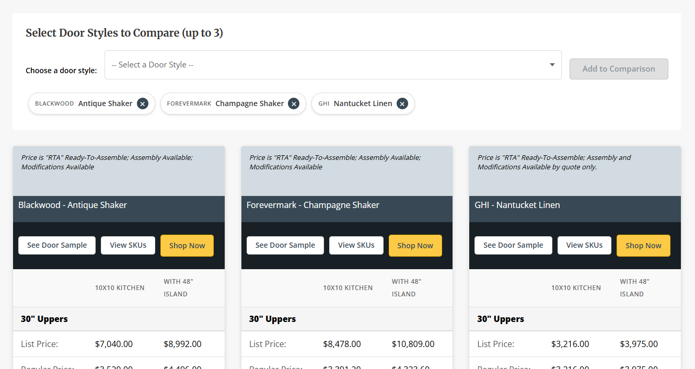This screenshot has height=369, width=695.
Task: Click the $3,975.00 island list price
Action: pos(639,344)
